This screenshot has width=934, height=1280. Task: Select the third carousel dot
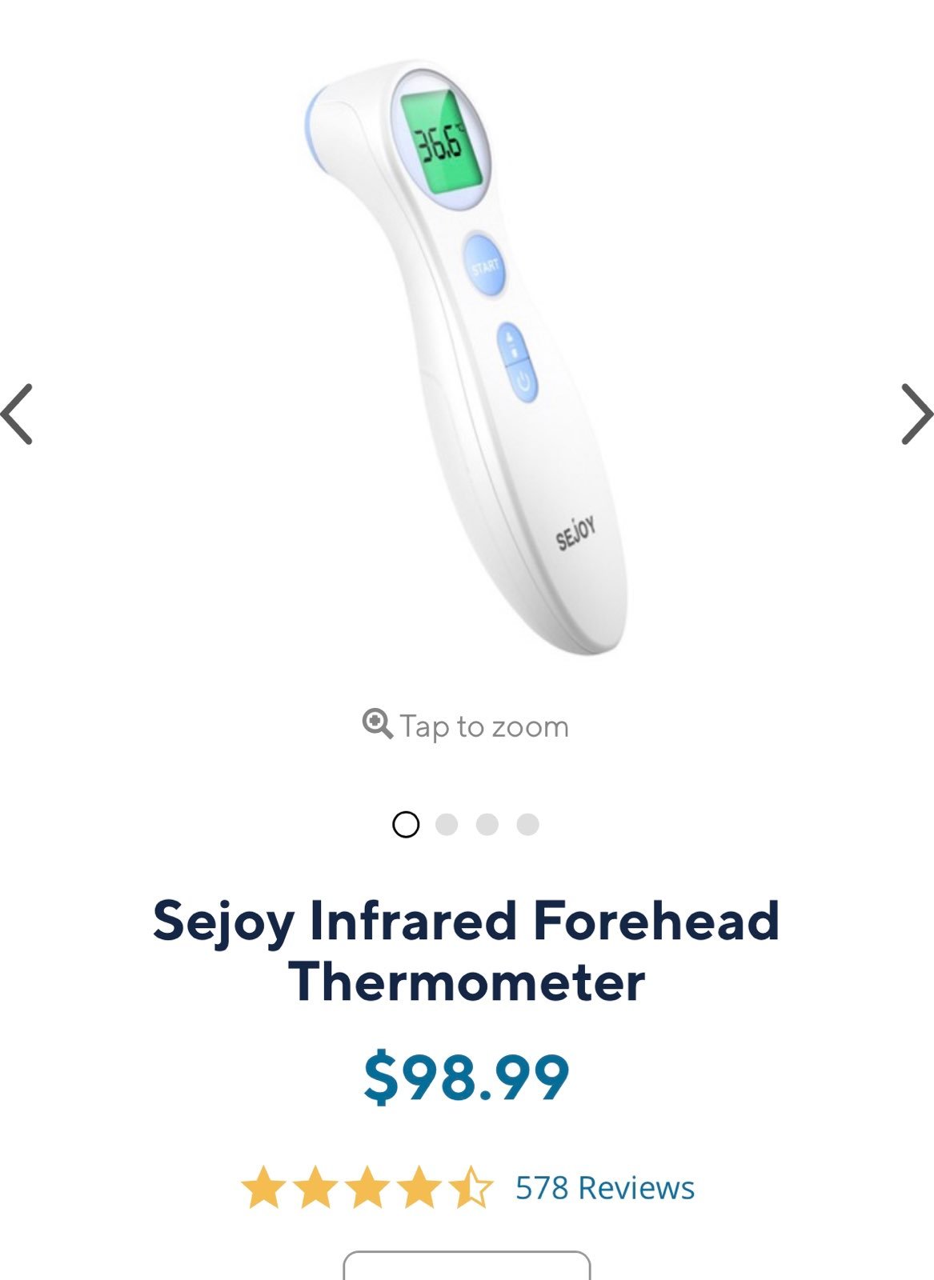click(487, 824)
